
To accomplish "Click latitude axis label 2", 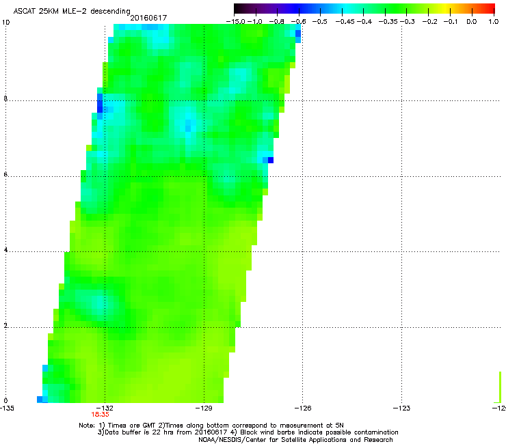I will point(5,326).
